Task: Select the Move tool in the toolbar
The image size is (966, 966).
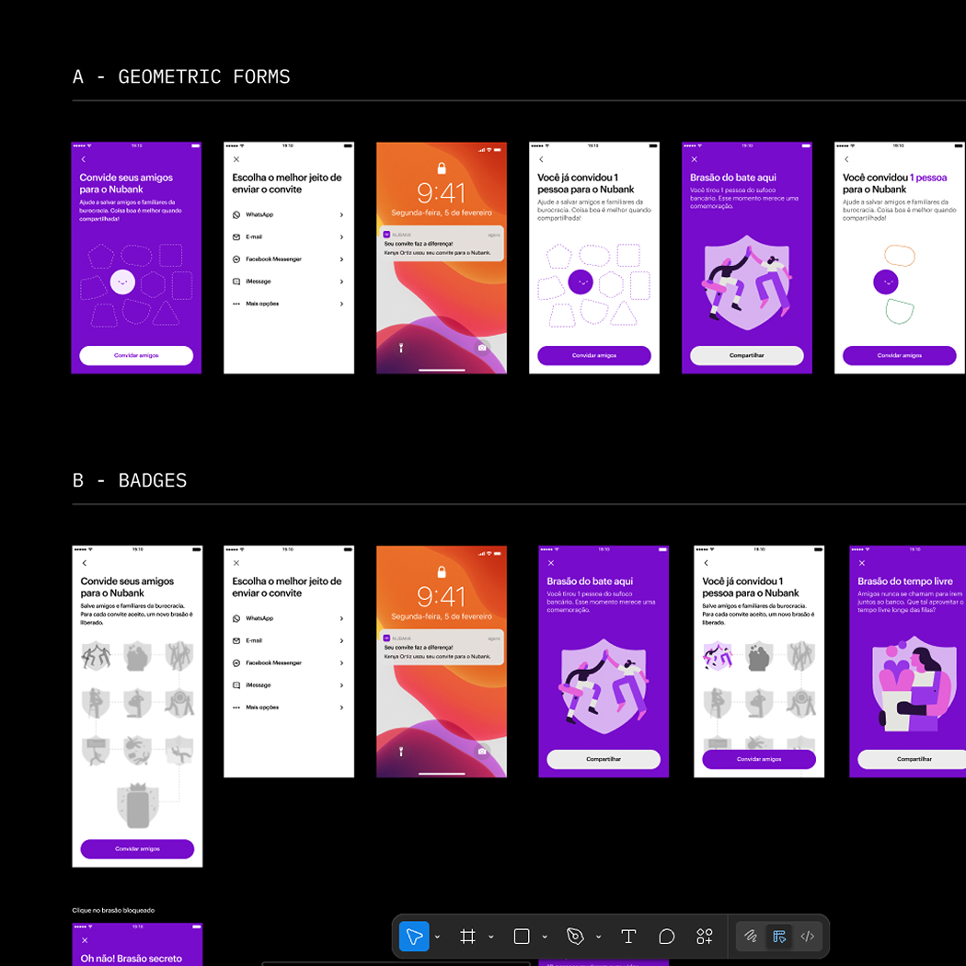Action: click(415, 936)
